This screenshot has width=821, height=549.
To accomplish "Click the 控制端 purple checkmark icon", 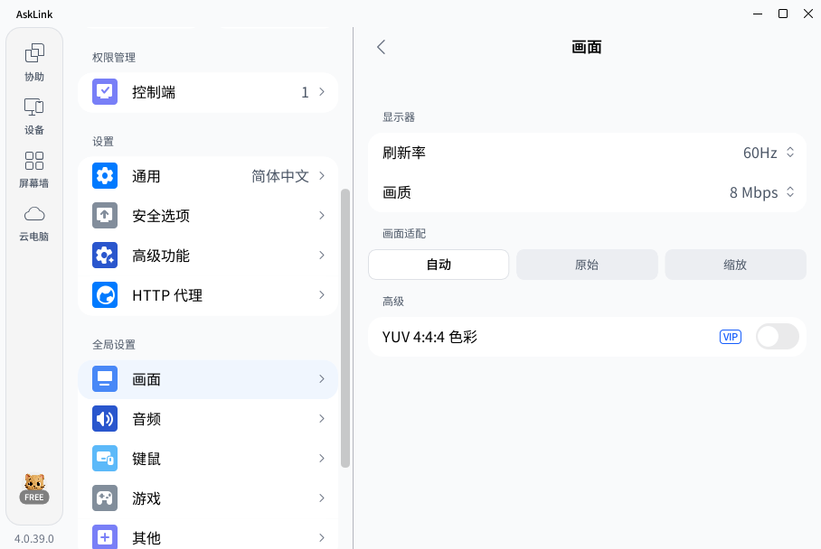I will [105, 92].
